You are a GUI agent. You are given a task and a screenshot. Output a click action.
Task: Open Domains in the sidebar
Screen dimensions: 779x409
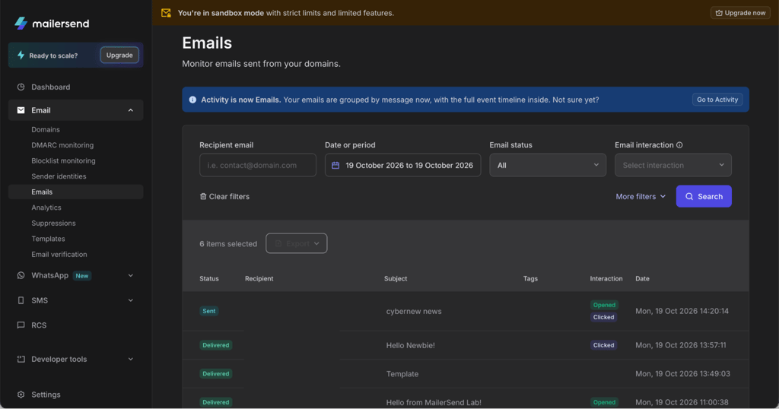point(46,129)
